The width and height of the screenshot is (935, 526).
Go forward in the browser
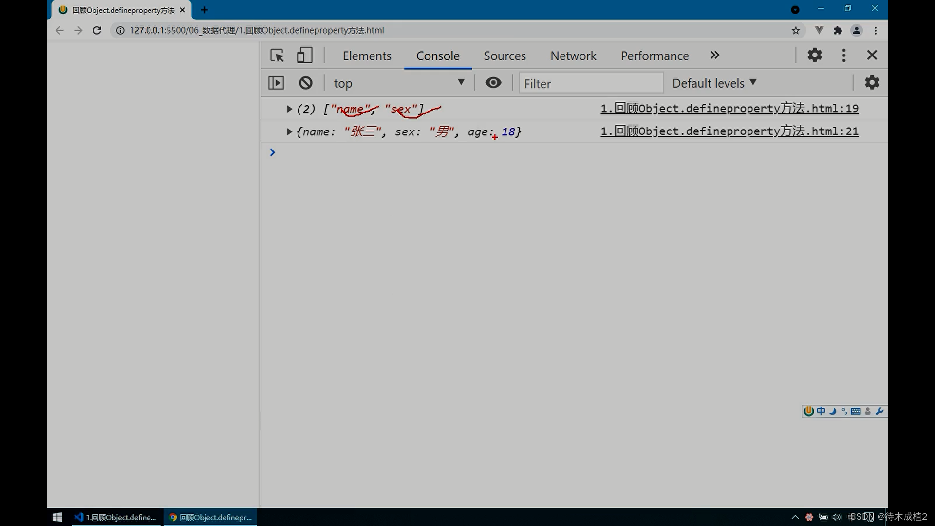[78, 30]
